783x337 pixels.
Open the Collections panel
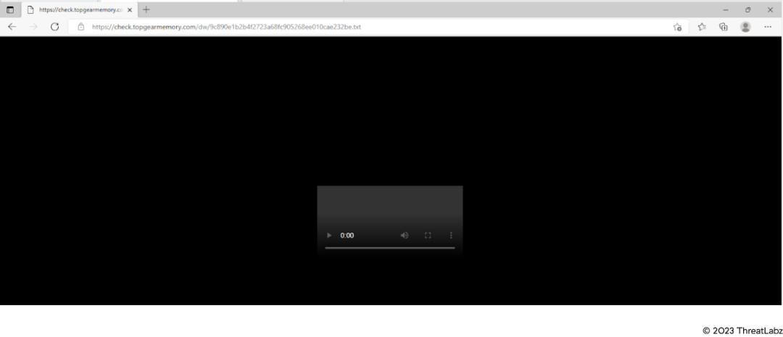tap(723, 27)
